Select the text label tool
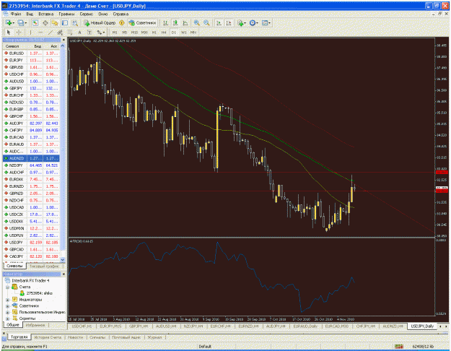The image size is (451, 351). tap(89, 32)
